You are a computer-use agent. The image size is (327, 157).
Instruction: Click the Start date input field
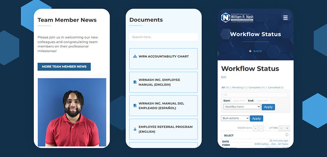[239, 101]
